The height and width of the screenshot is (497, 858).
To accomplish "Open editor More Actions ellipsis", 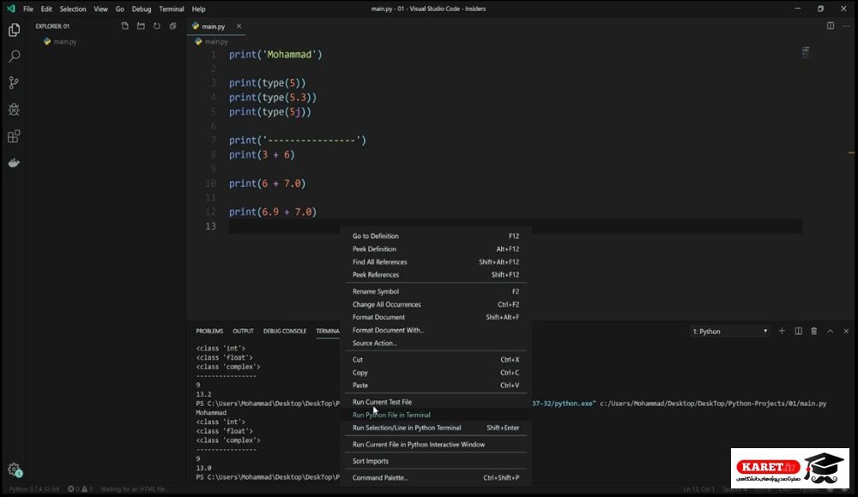I will coord(846,26).
